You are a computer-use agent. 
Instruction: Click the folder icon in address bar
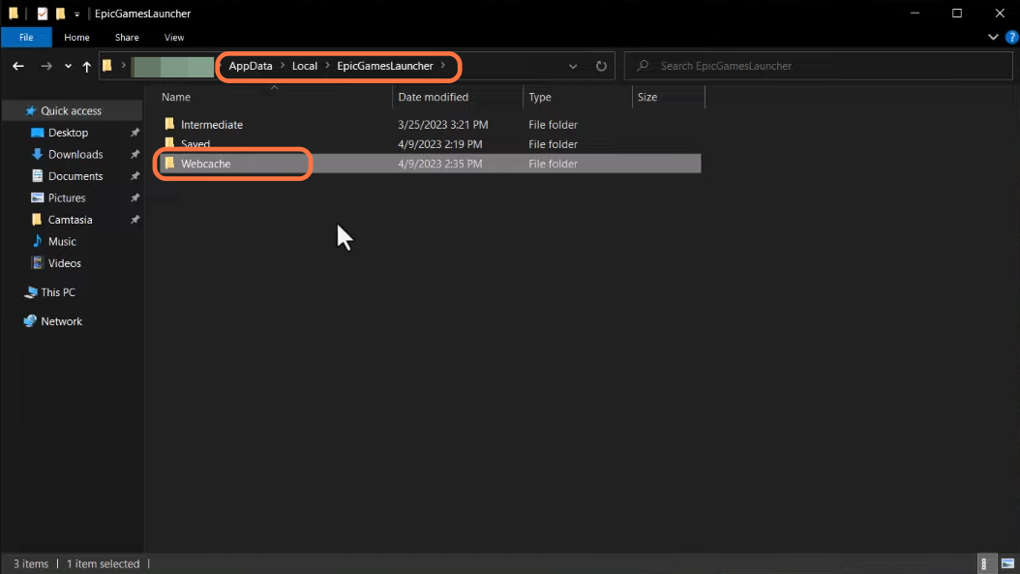107,65
